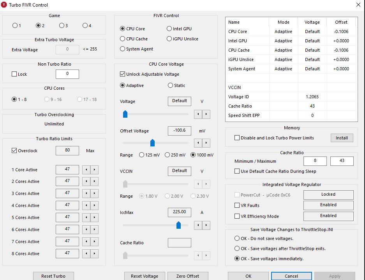Click the Voltage slider right arrow
Image resolution: width=365 pixels, height=280 pixels.
pyautogui.click(x=206, y=114)
